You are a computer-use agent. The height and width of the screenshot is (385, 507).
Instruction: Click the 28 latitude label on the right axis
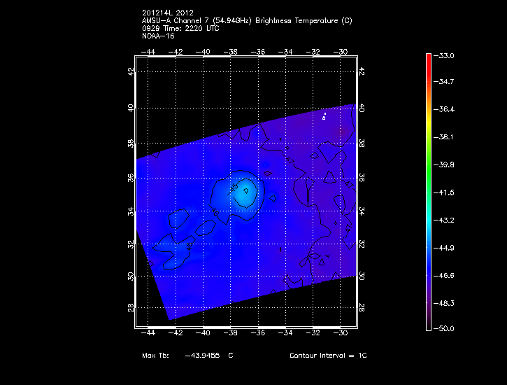362,309
